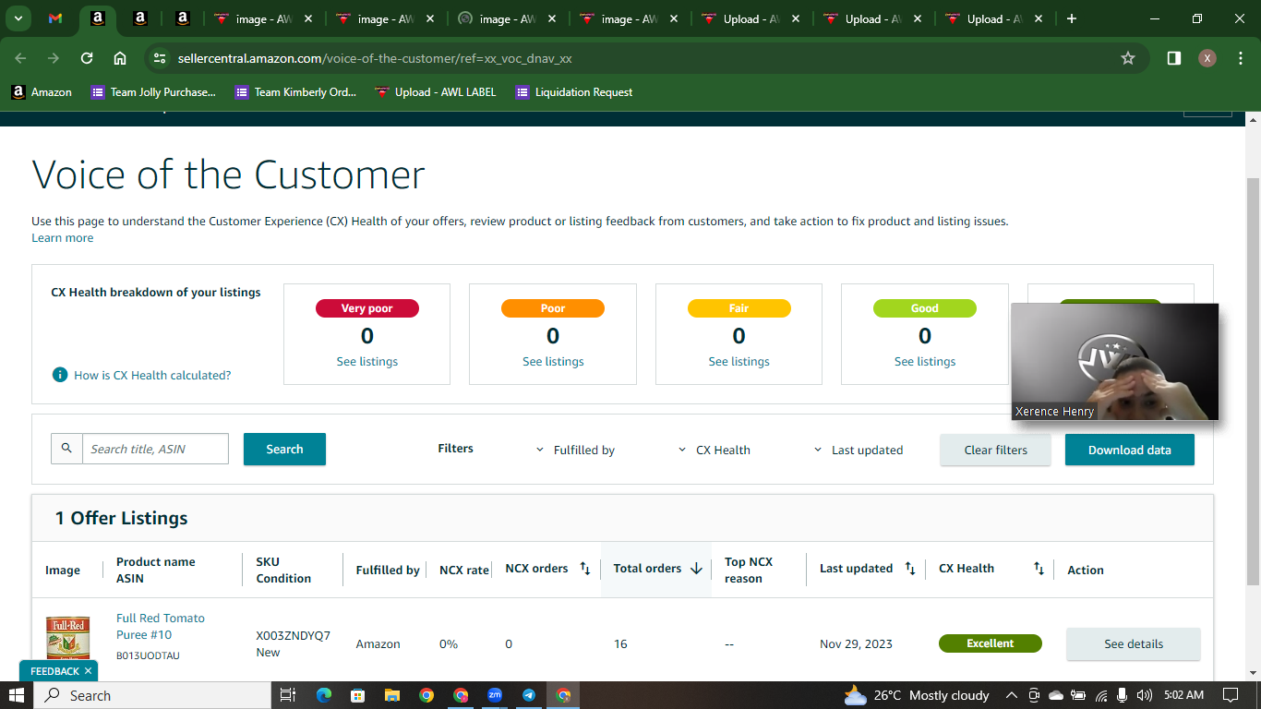Close the FEEDBACK widget
The height and width of the screenshot is (709, 1261).
click(x=88, y=671)
